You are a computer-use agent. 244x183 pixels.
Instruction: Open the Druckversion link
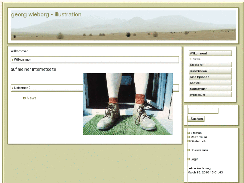click(x=199, y=150)
